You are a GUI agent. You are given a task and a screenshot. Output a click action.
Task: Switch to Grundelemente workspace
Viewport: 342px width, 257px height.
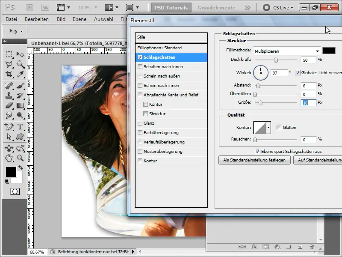217,8
